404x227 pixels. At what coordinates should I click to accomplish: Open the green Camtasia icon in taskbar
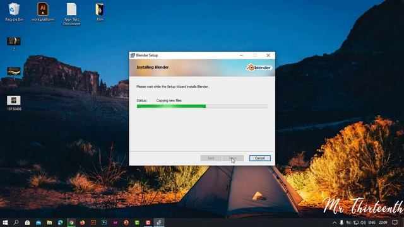[x=137, y=223]
